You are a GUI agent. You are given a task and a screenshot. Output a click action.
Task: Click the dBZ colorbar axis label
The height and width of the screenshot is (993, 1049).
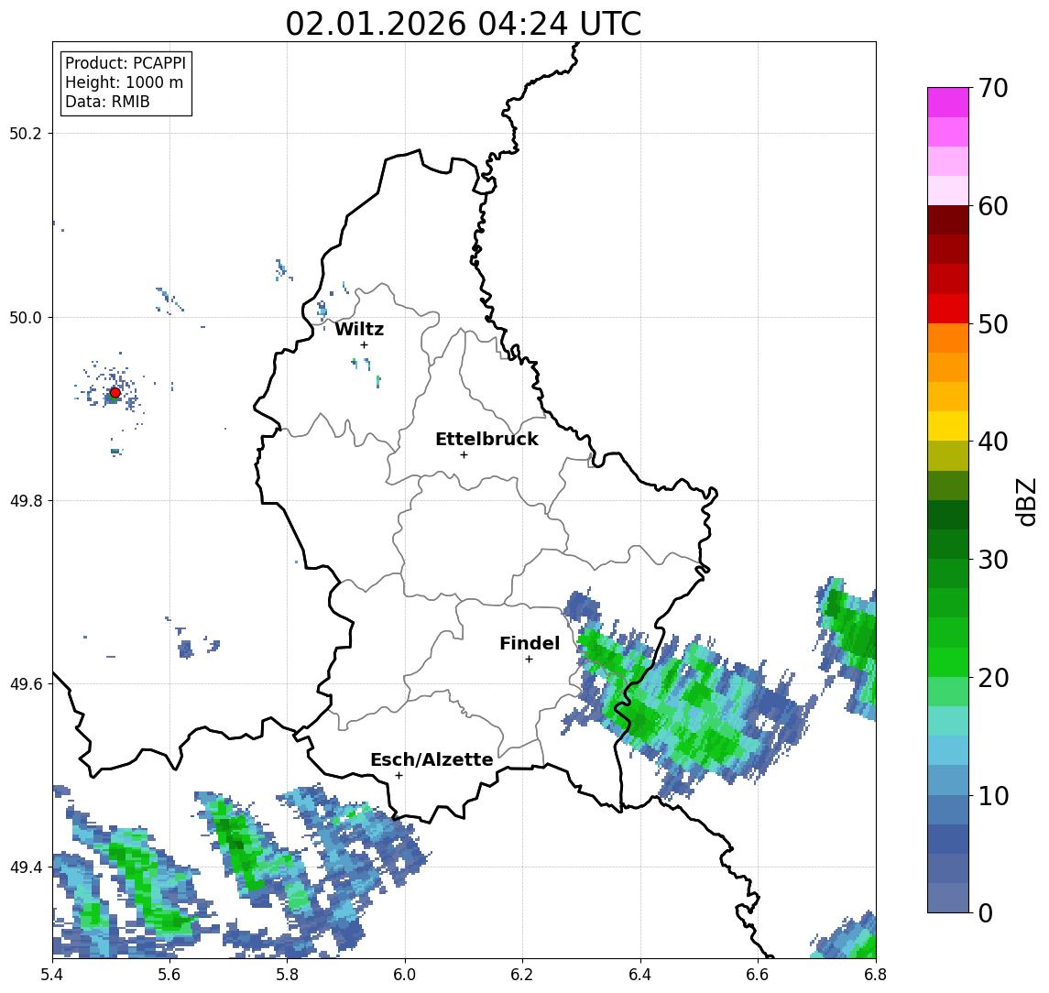click(x=1025, y=501)
